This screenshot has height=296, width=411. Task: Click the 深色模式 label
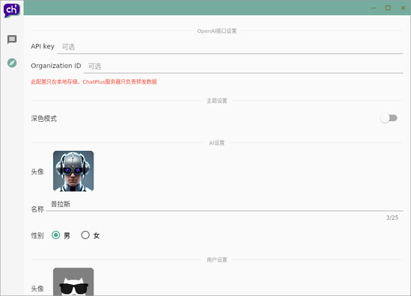point(44,119)
